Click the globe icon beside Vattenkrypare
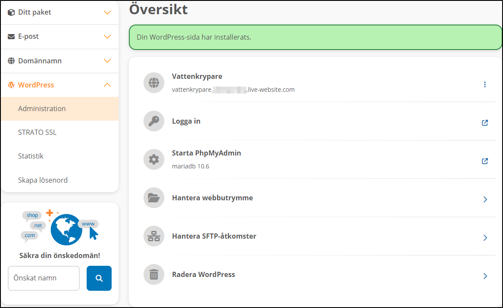Screen dimensions: 503x308 154,83
